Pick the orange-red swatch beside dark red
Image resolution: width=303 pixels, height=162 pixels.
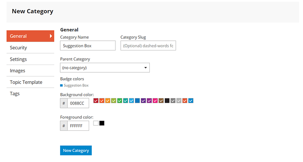click(102, 101)
